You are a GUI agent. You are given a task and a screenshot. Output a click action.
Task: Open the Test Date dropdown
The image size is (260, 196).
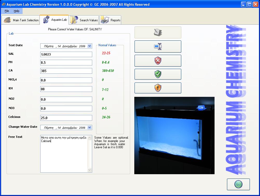[x=89, y=46]
